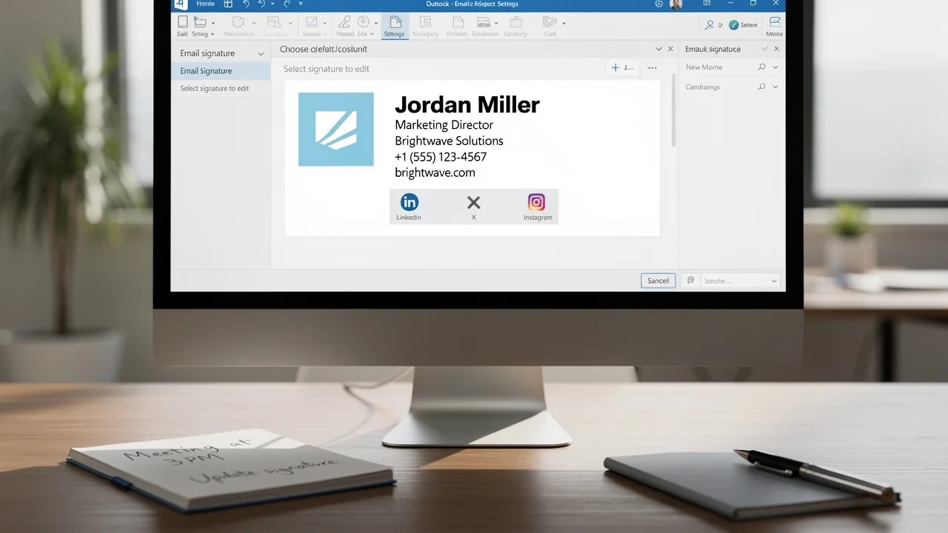Open the three-dot more options menu
Screen dimensions: 948x533
[x=652, y=67]
